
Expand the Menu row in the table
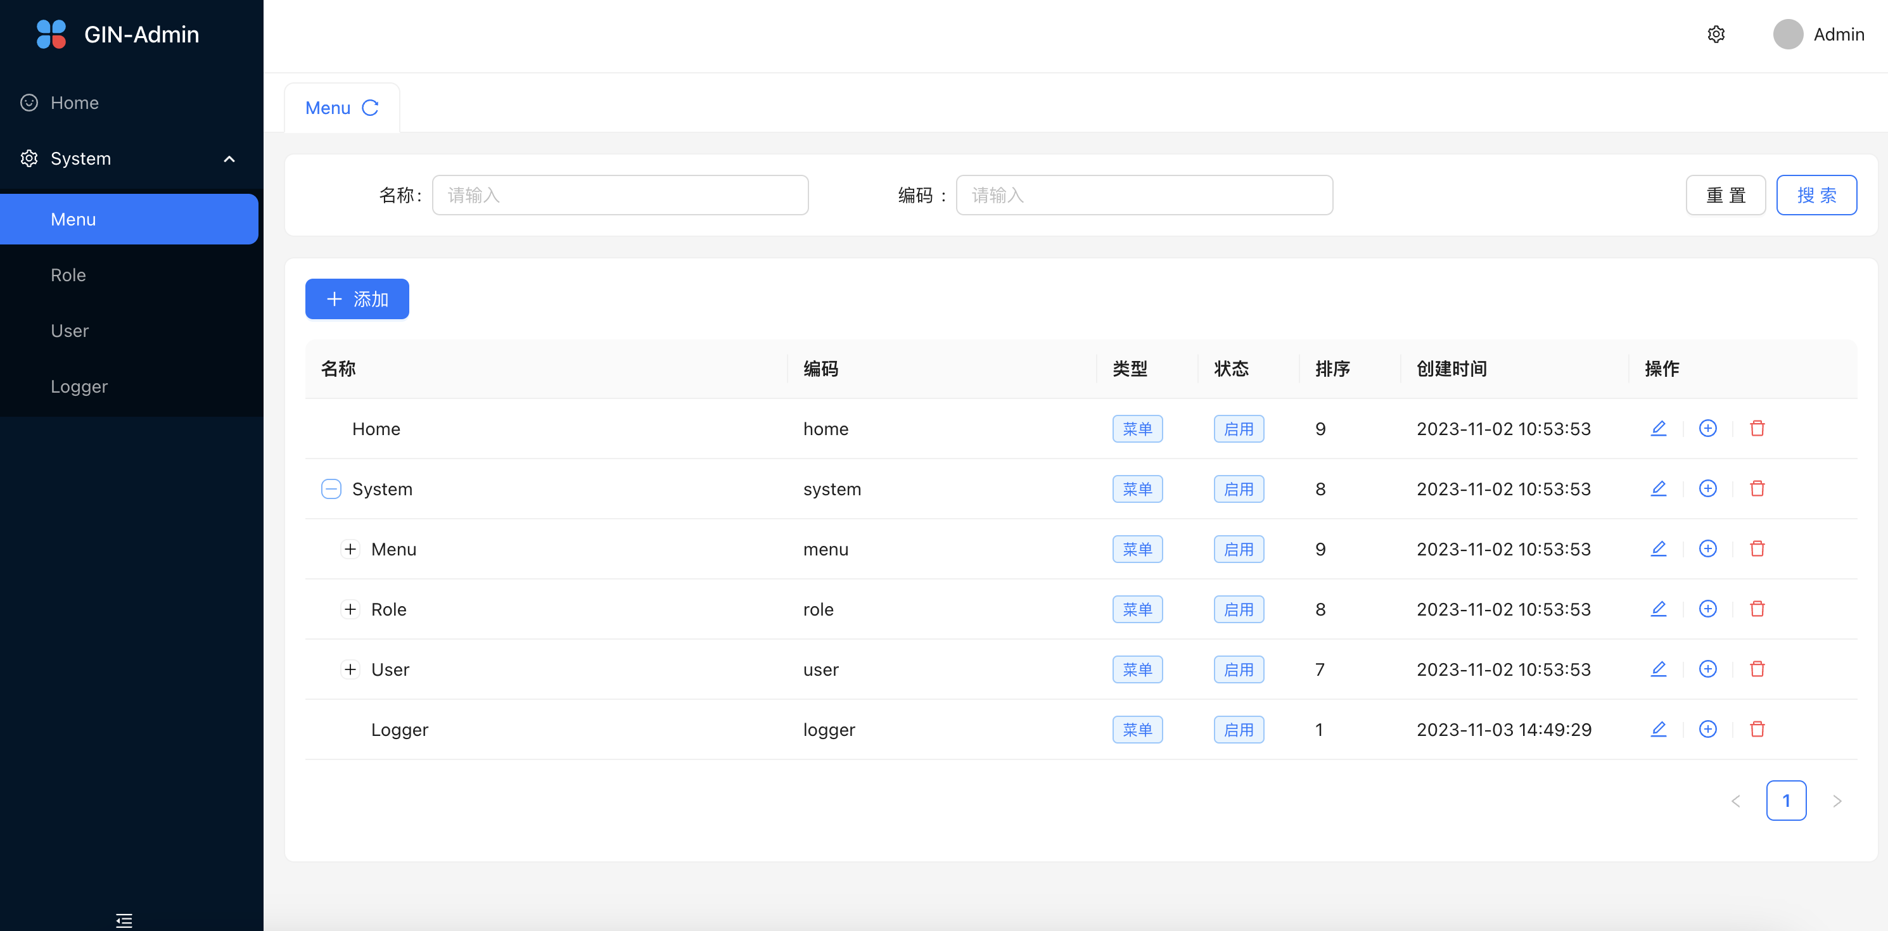coord(350,548)
